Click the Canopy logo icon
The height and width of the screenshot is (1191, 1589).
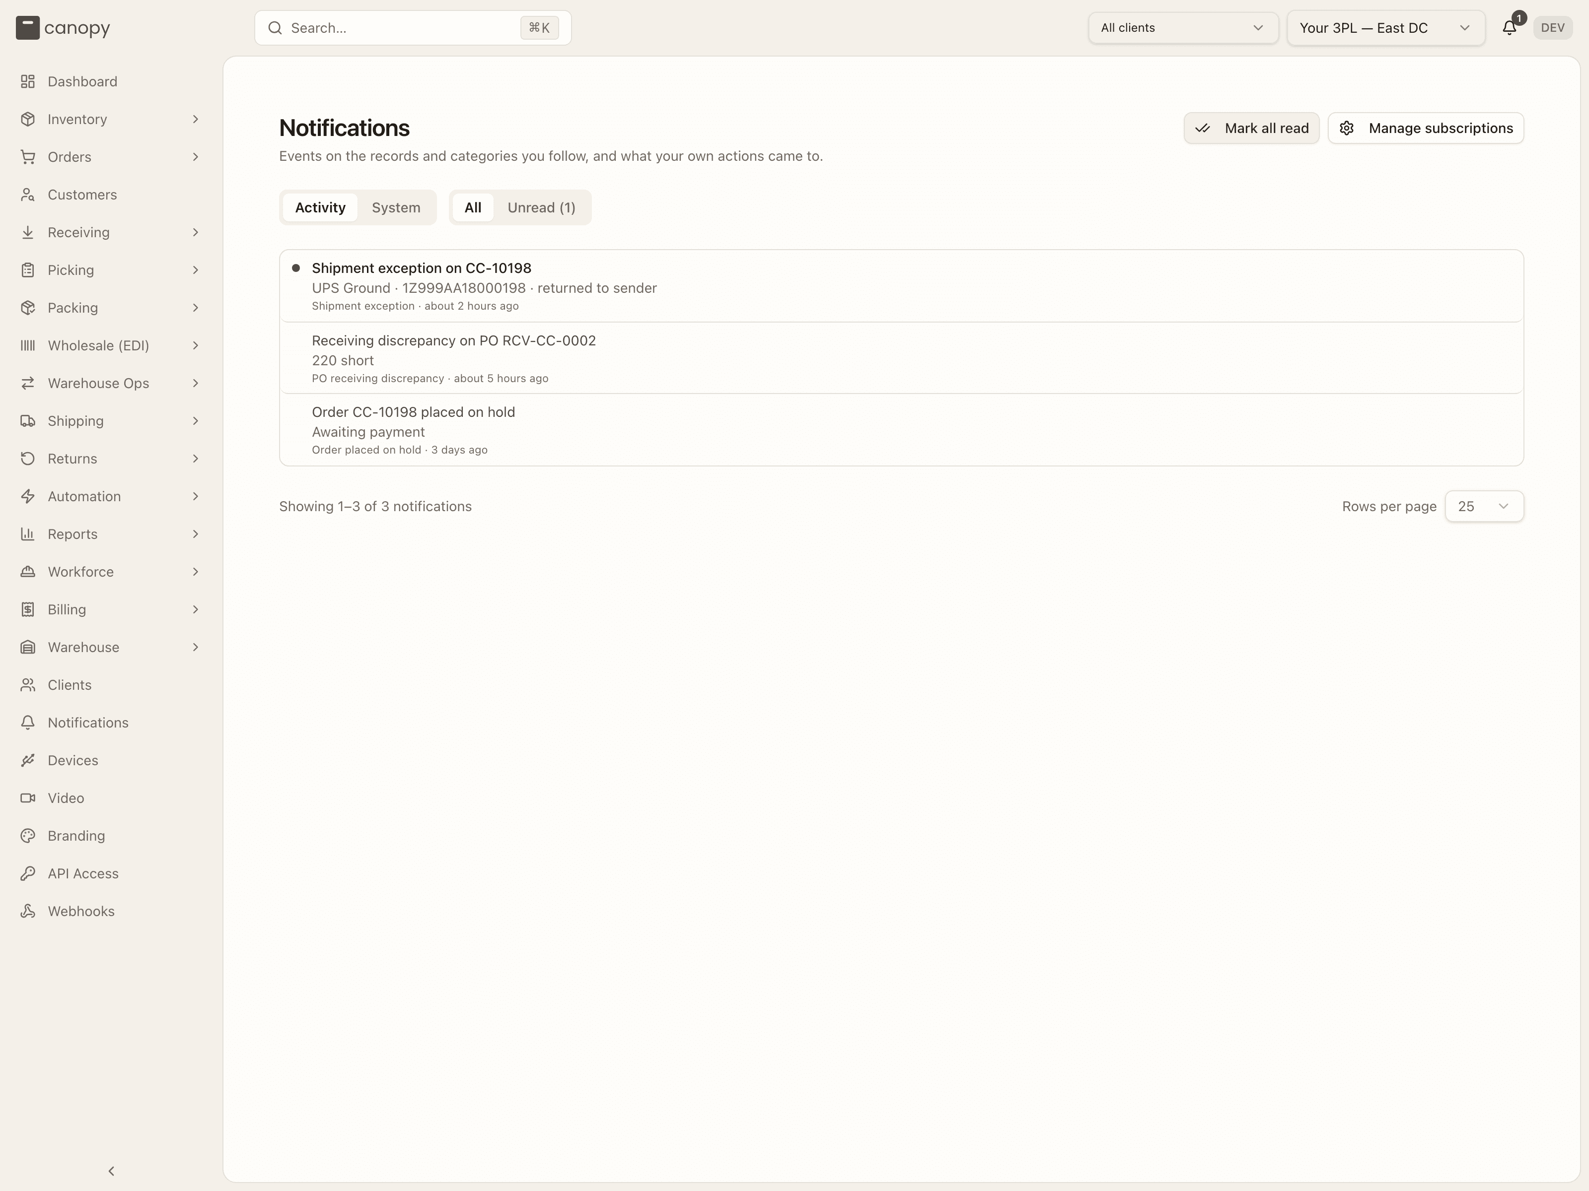point(27,28)
